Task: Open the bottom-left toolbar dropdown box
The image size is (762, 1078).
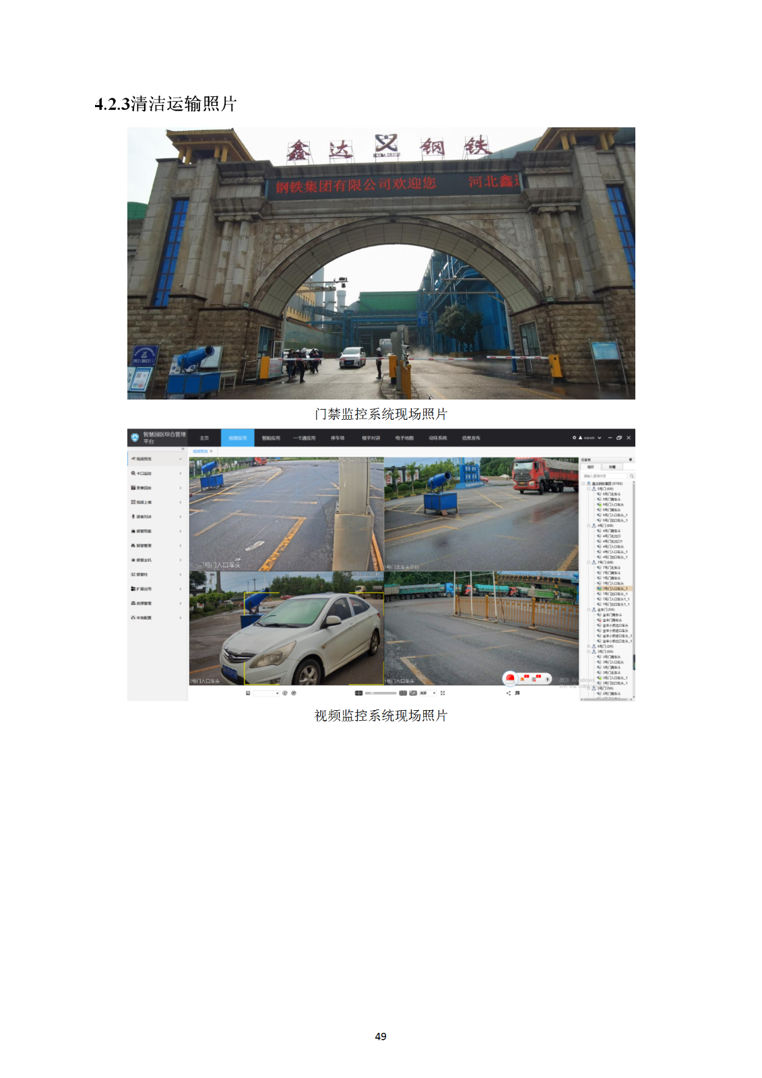Action: point(266,693)
